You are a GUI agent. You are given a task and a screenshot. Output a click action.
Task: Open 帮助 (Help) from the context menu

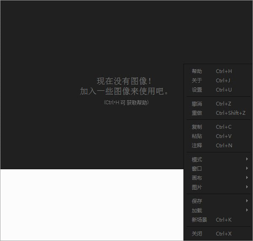click(x=197, y=71)
